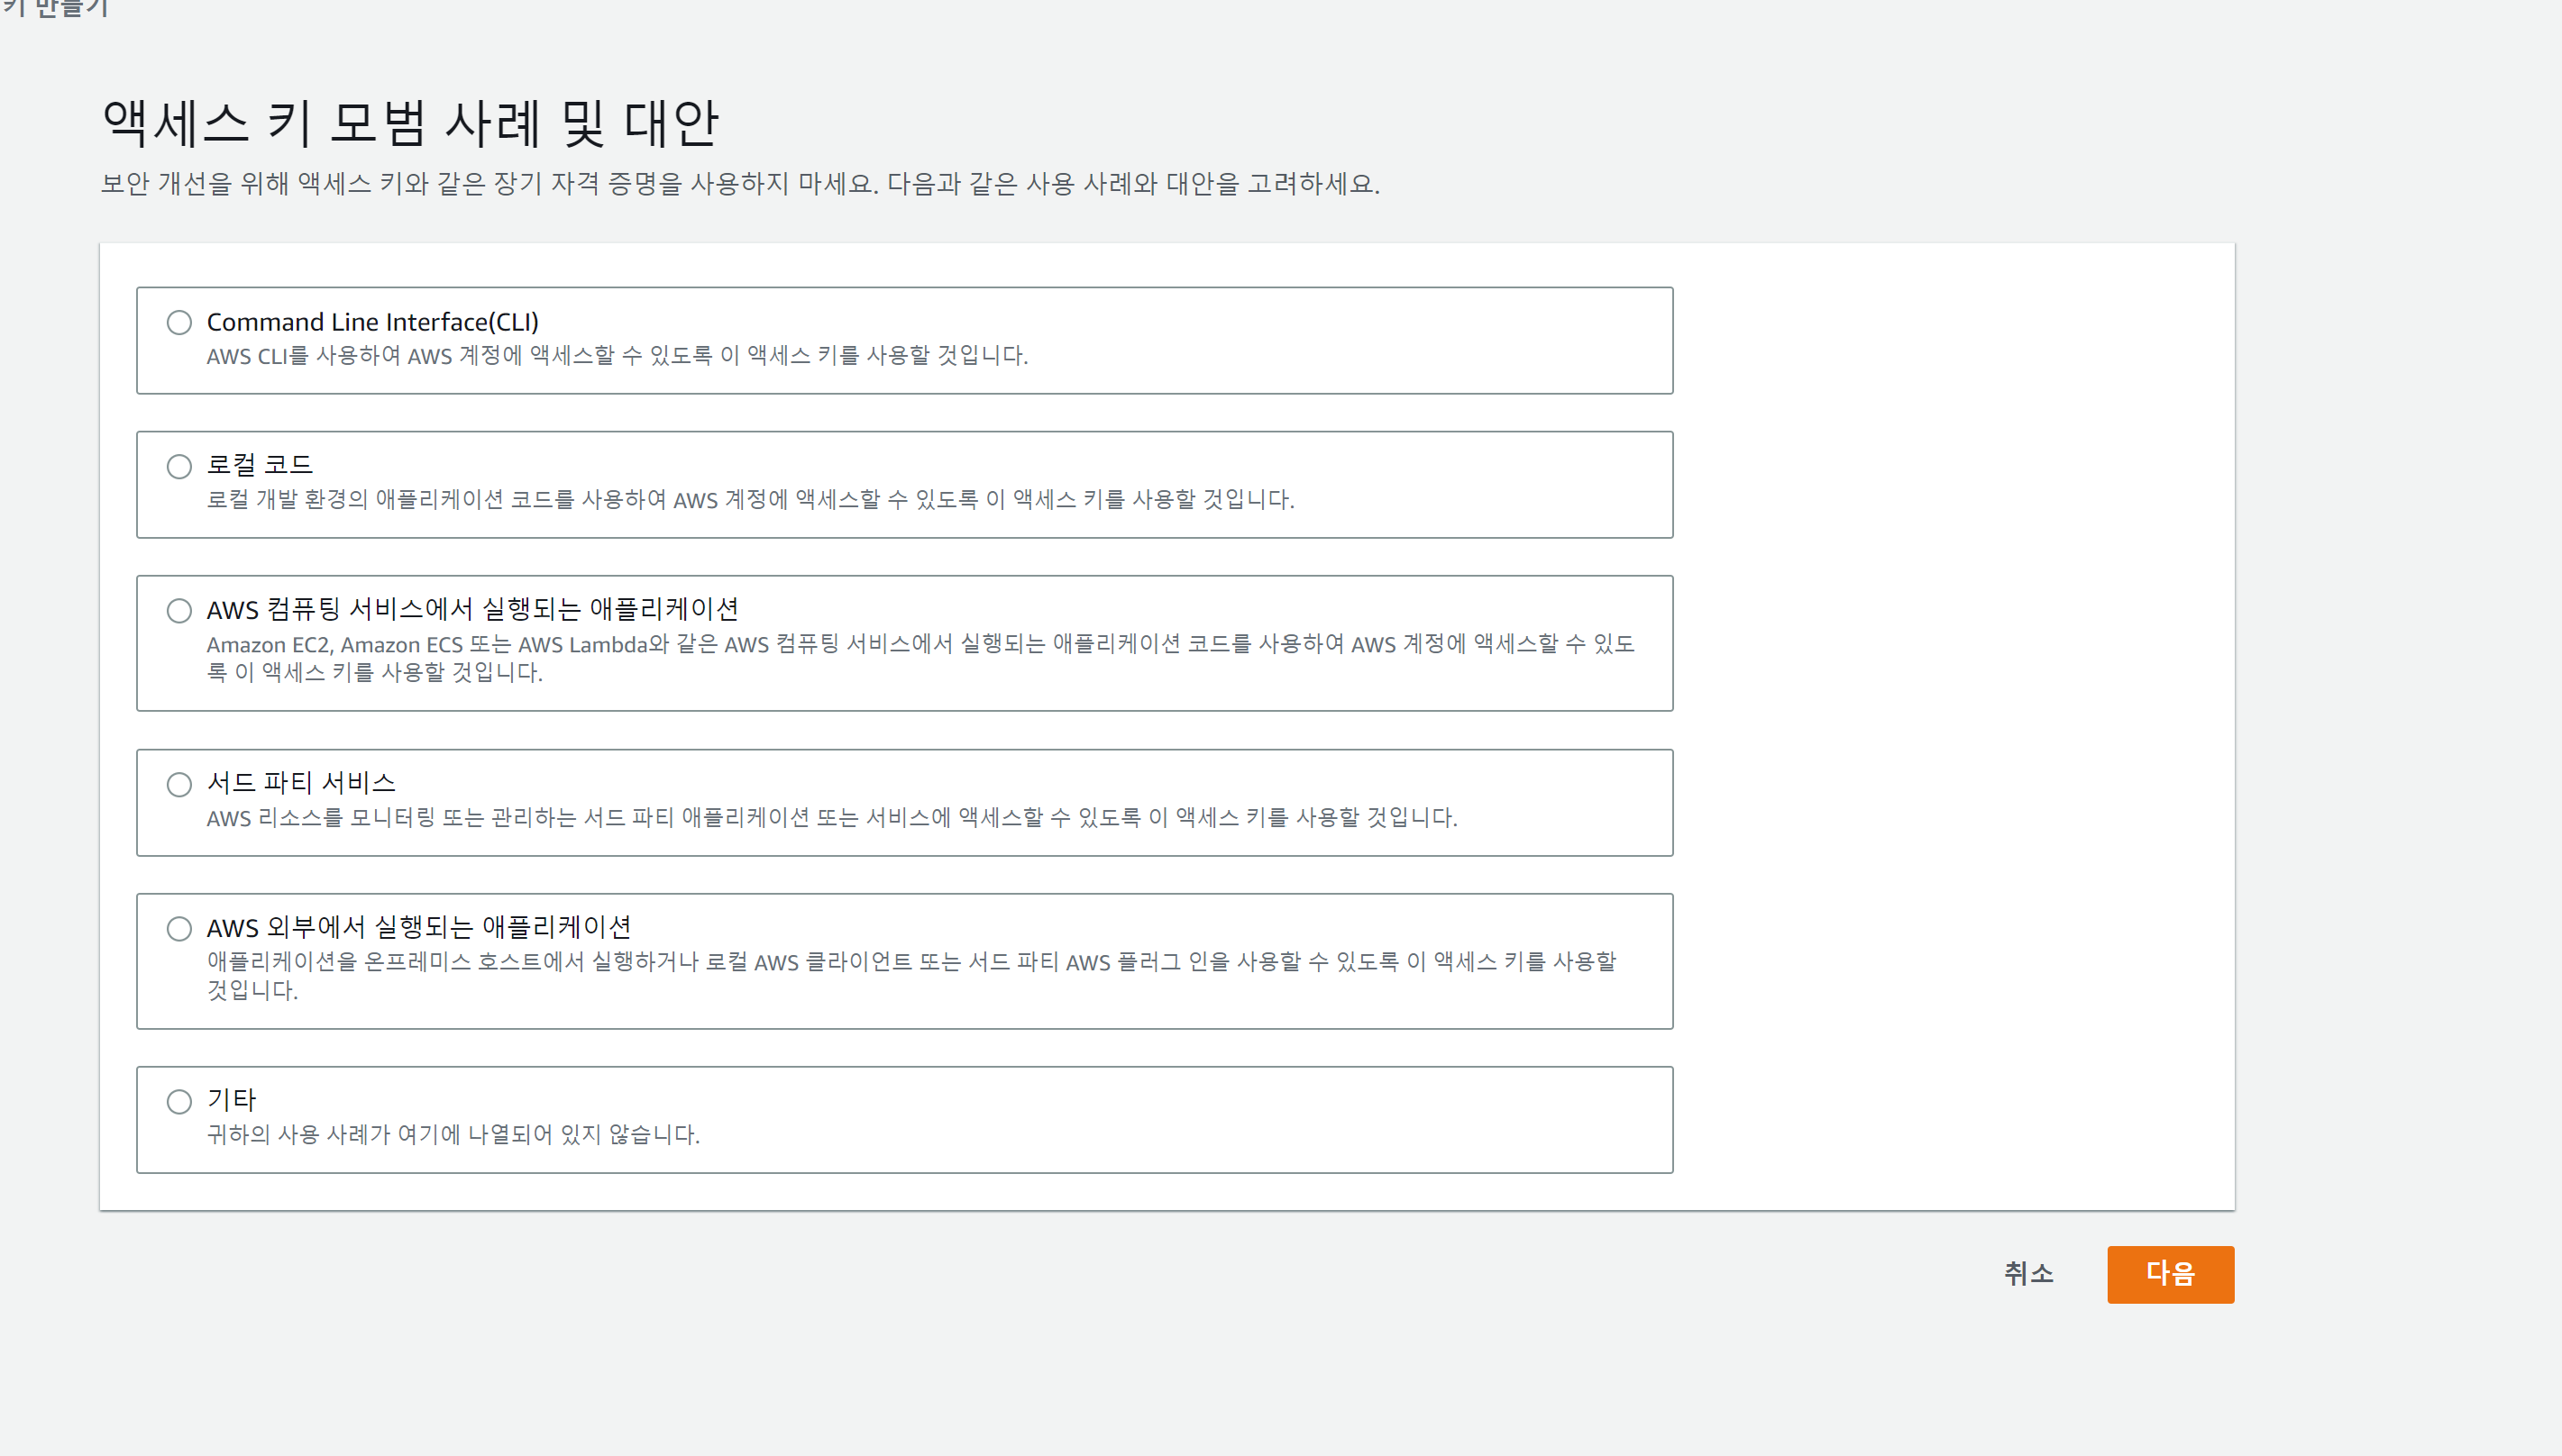Select the 서드 파티 서비스 radio button

pos(179,784)
